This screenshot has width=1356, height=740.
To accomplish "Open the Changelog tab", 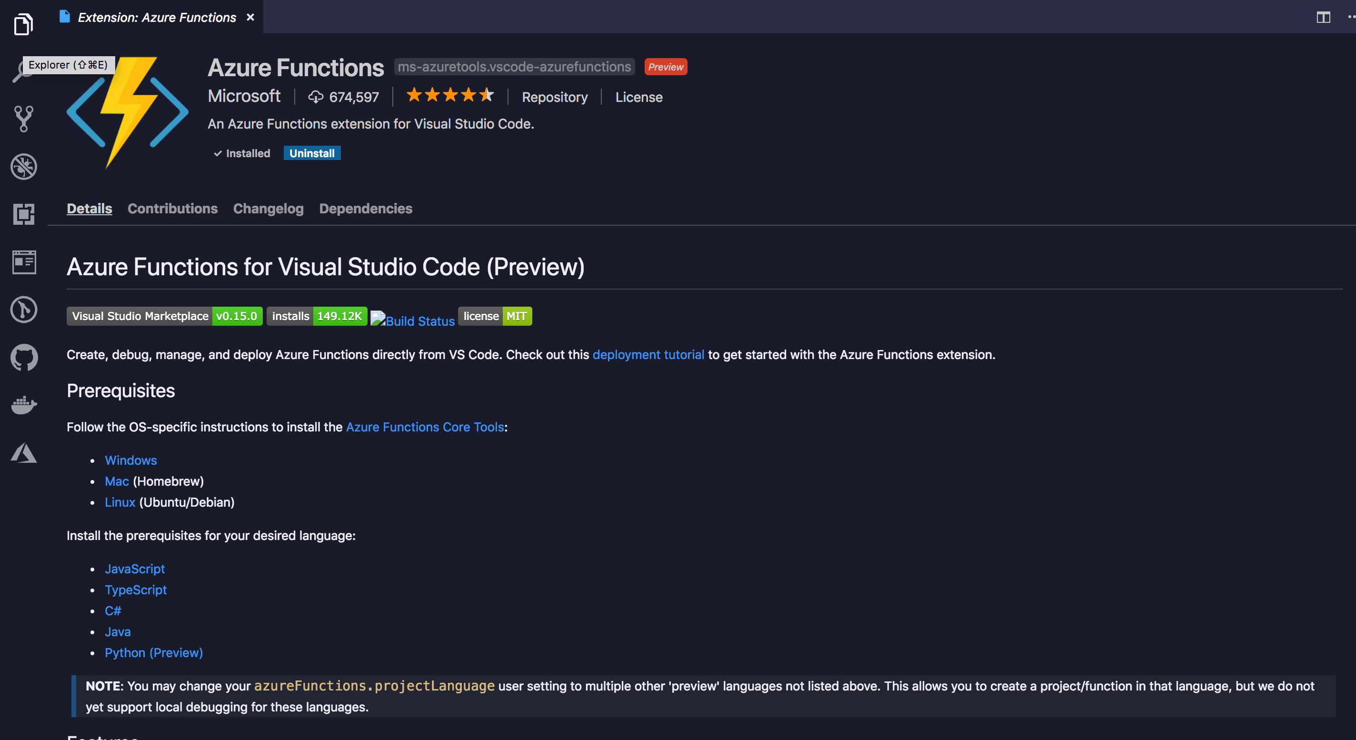I will click(269, 209).
